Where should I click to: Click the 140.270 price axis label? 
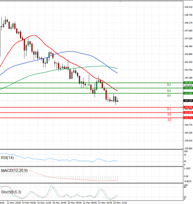[x=188, y=132]
